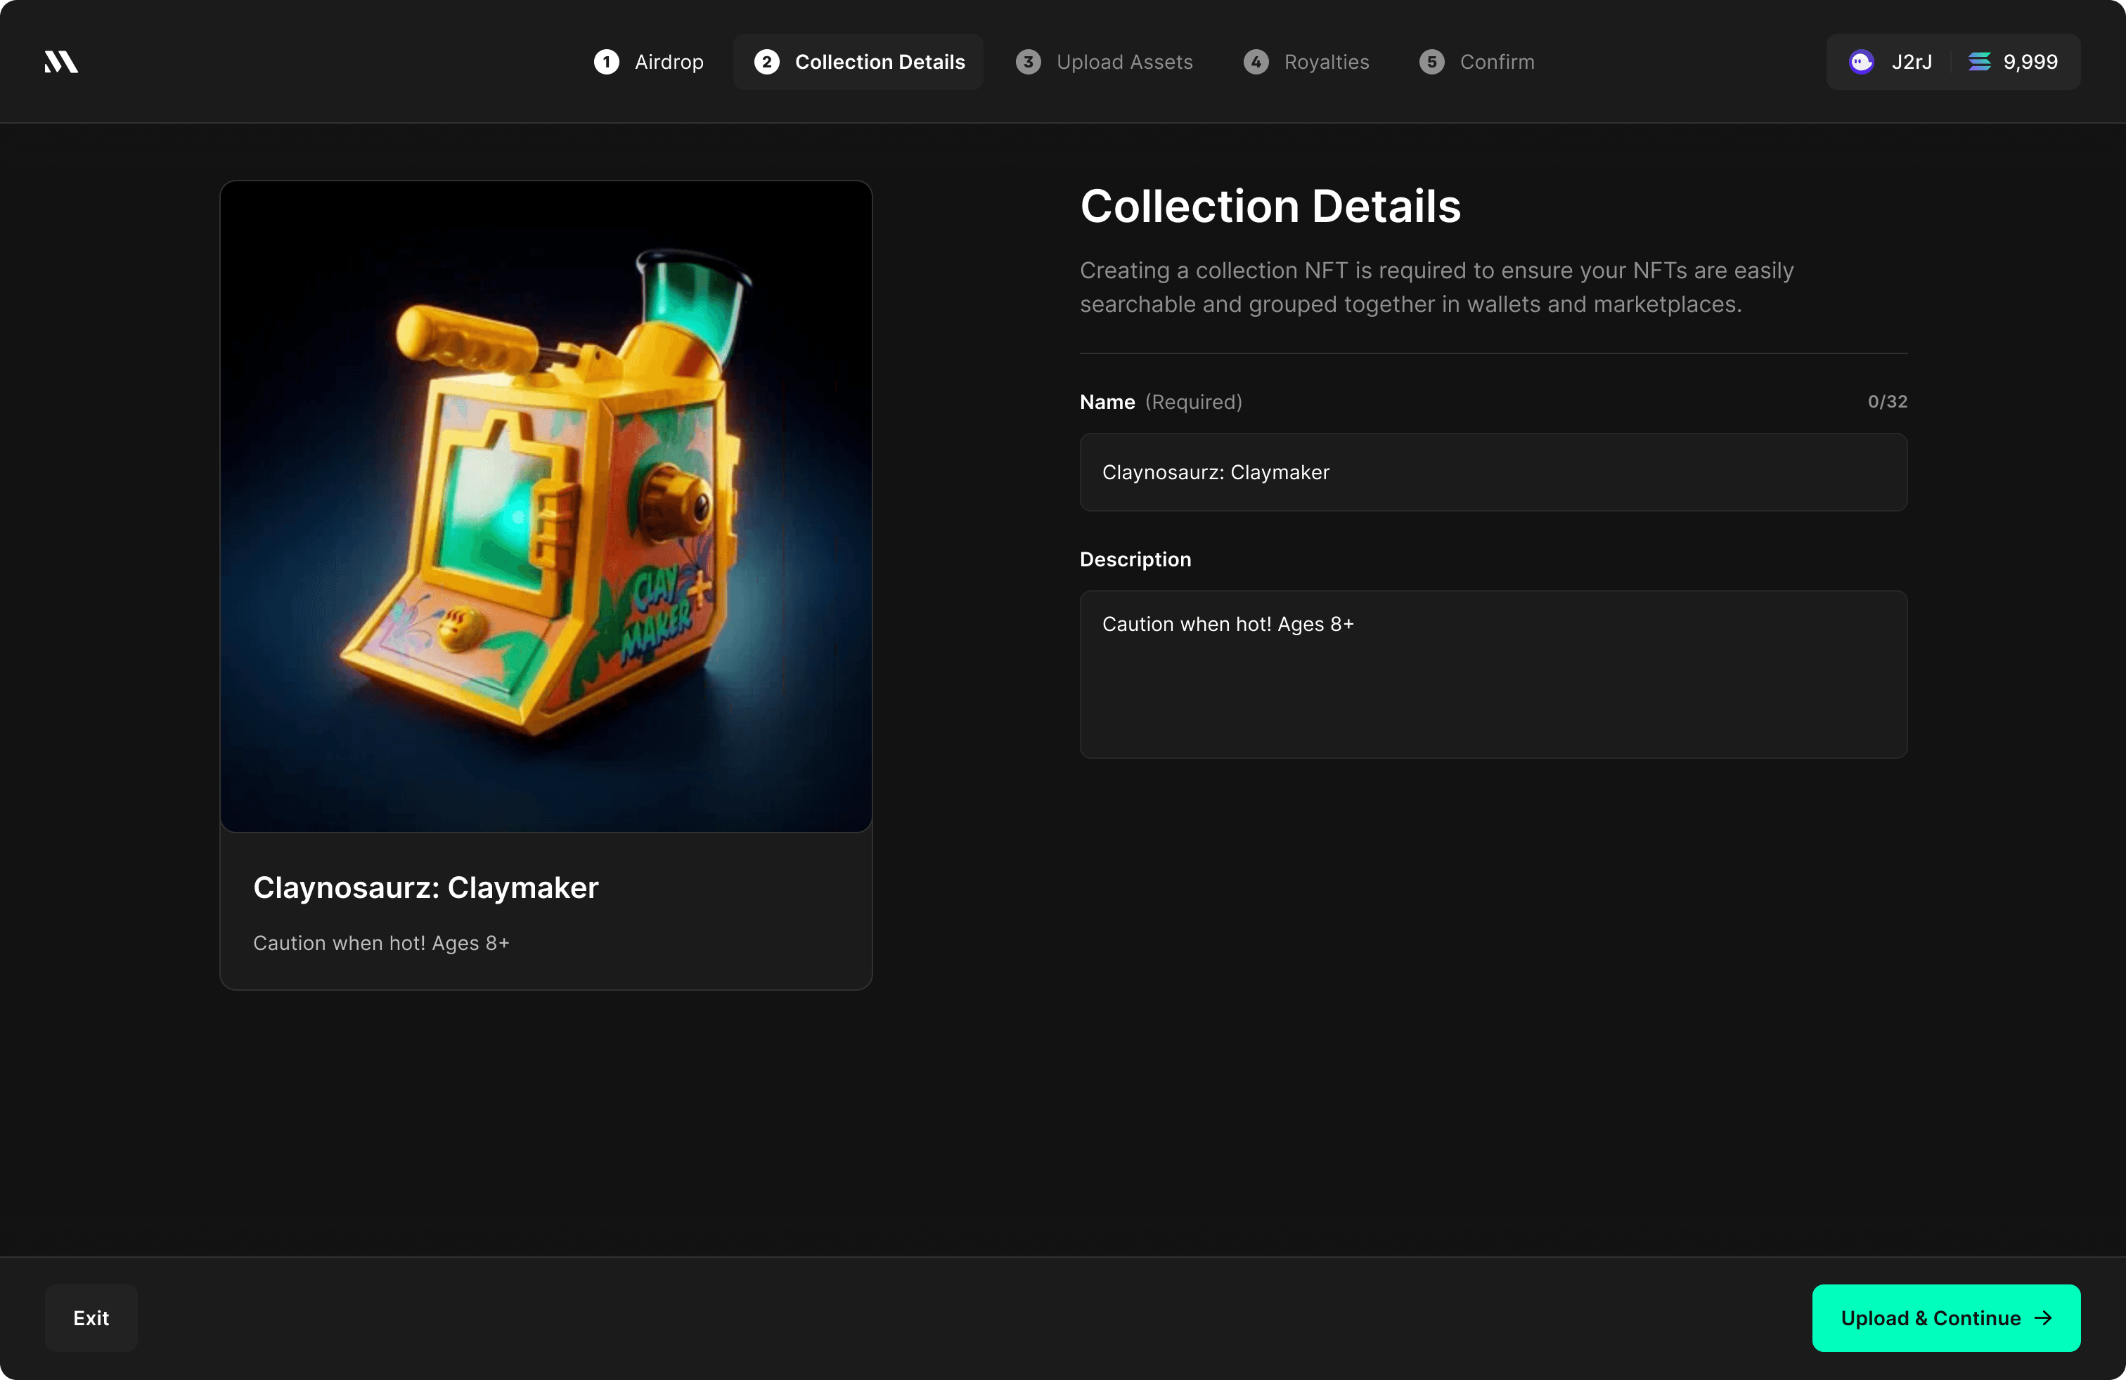Click step 3 number badge
Screen dimensions: 2126x1380
[x=1028, y=62]
